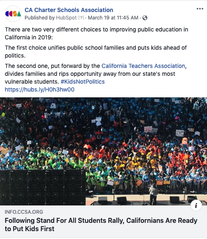Screen dimensions: 207x239
Task: Click the 'to Put Kids First' headline line
Action: [29, 229]
